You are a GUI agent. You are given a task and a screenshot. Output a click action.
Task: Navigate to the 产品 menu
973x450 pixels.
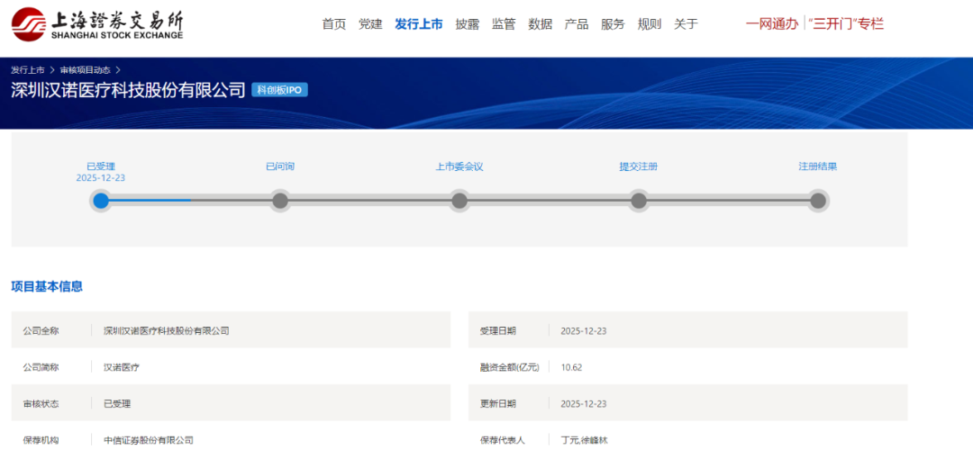click(577, 24)
